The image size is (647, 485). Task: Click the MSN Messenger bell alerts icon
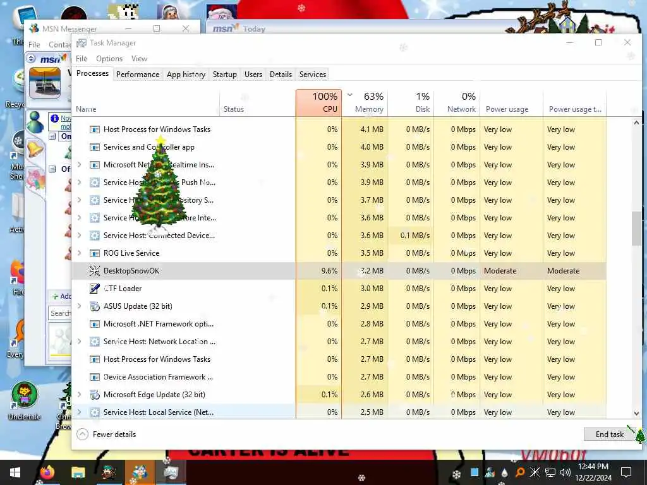(x=35, y=148)
